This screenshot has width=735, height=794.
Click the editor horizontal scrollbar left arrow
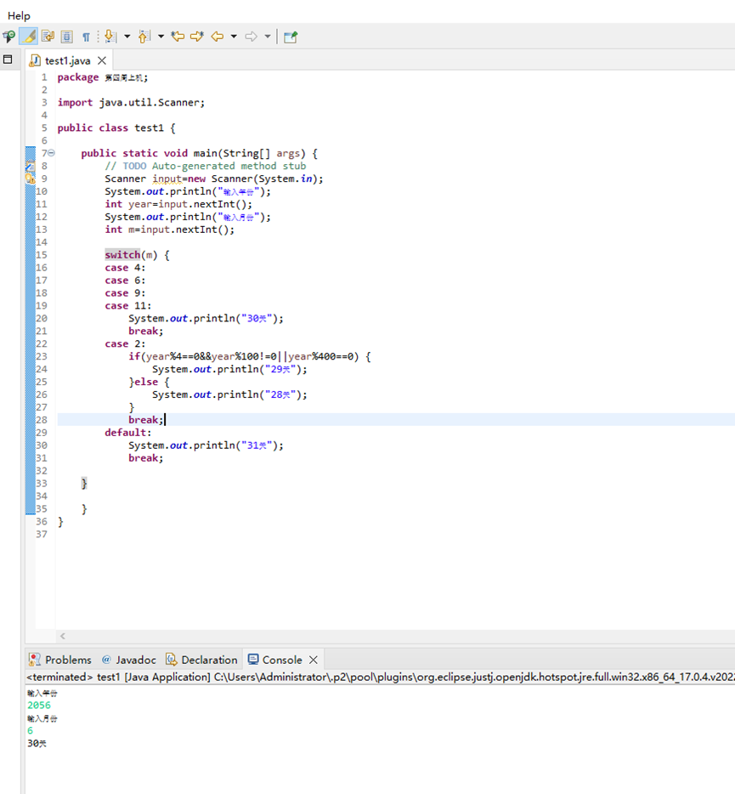click(63, 636)
